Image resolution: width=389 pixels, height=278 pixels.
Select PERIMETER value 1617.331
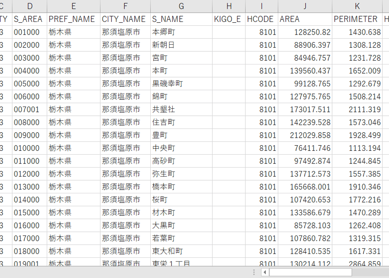point(357,251)
